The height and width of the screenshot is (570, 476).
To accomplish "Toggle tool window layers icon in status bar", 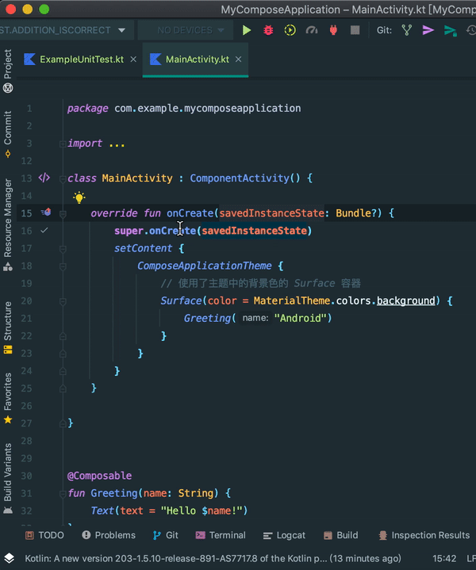I will [x=9, y=558].
